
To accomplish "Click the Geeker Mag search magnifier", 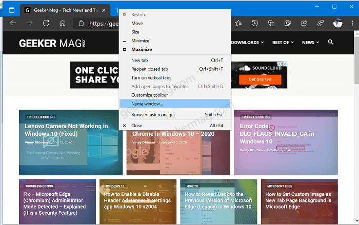I will click(x=331, y=42).
